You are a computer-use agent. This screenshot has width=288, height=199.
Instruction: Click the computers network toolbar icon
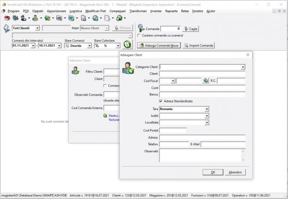point(15,18)
